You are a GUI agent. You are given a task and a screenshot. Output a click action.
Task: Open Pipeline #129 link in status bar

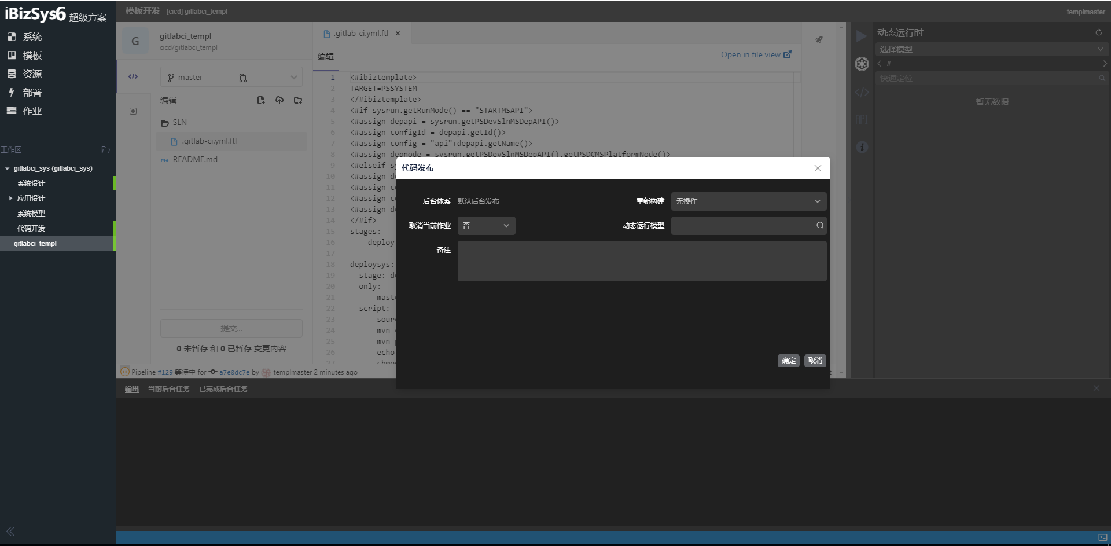coord(165,372)
